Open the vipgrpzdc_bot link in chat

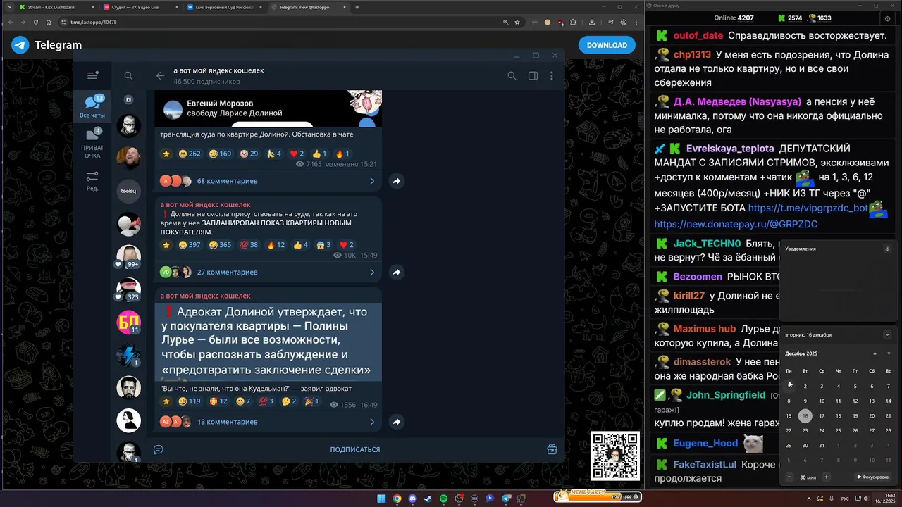point(808,208)
